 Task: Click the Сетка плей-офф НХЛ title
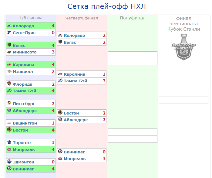pos(106,7)
